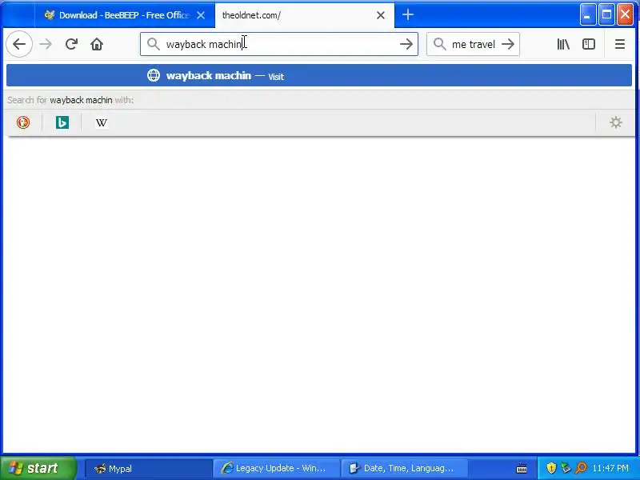
Task: Open the Library bookmarks icon
Action: click(x=563, y=44)
